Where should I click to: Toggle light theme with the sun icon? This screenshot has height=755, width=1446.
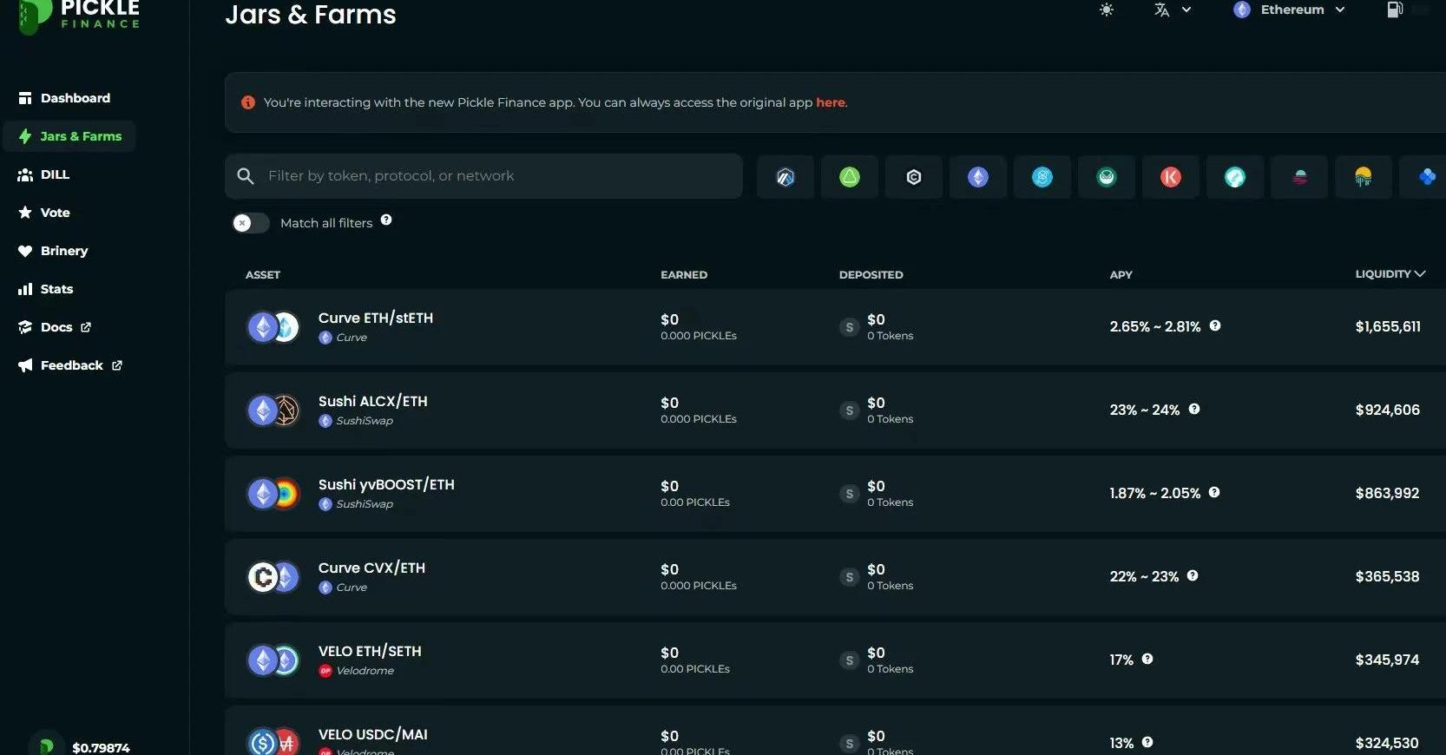[1106, 10]
